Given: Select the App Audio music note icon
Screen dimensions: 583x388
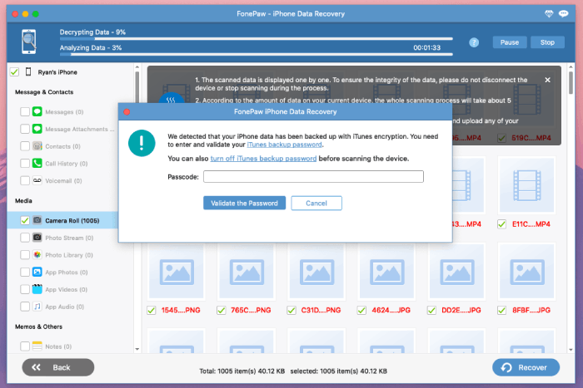Looking at the screenshot, I should pyautogui.click(x=37, y=307).
